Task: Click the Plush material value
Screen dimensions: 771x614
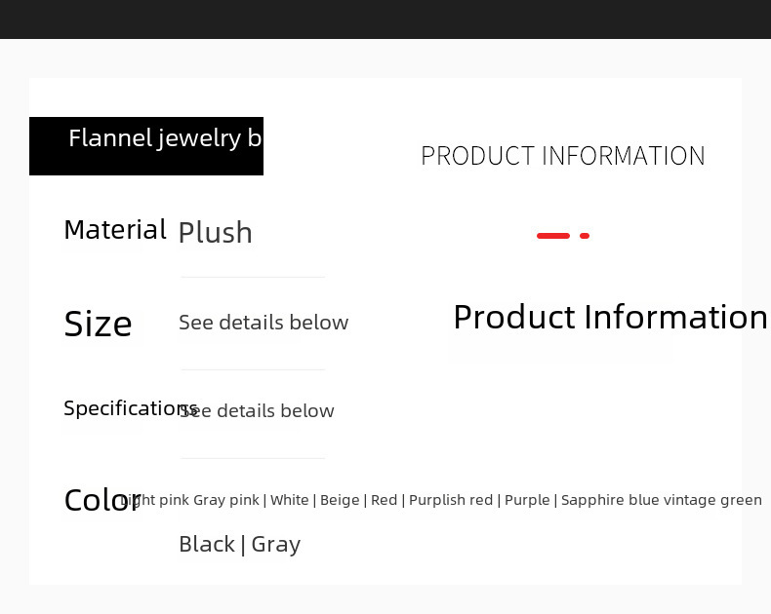Action: (215, 233)
